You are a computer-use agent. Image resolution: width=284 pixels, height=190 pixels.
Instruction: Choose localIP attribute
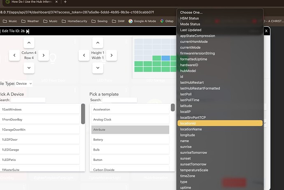tap(220, 111)
